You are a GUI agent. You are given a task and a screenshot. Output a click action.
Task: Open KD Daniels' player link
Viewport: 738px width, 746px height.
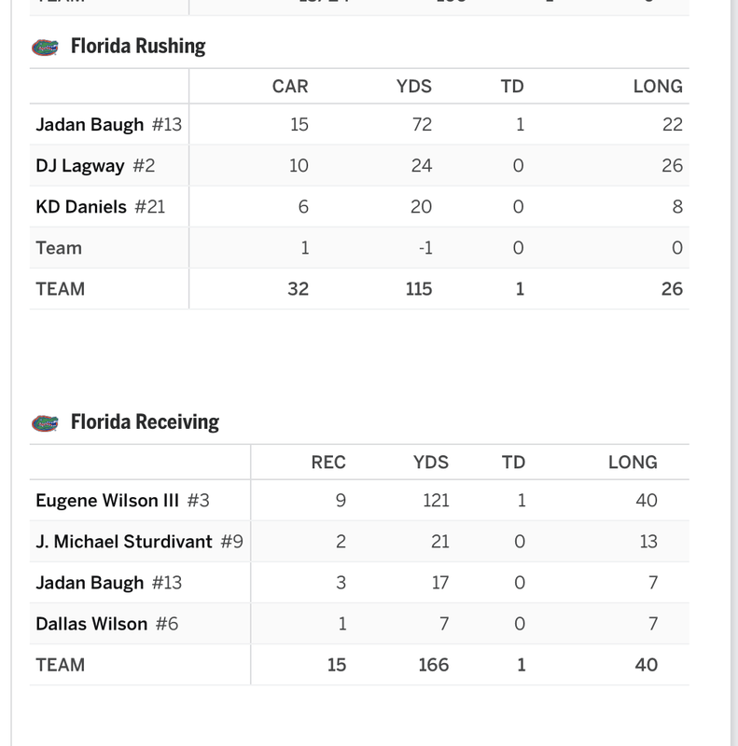click(81, 207)
